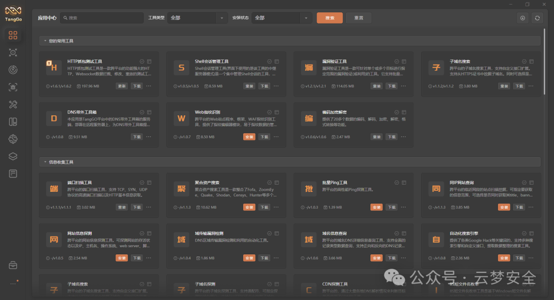Open the globe network sidebar icon

[x=13, y=139]
